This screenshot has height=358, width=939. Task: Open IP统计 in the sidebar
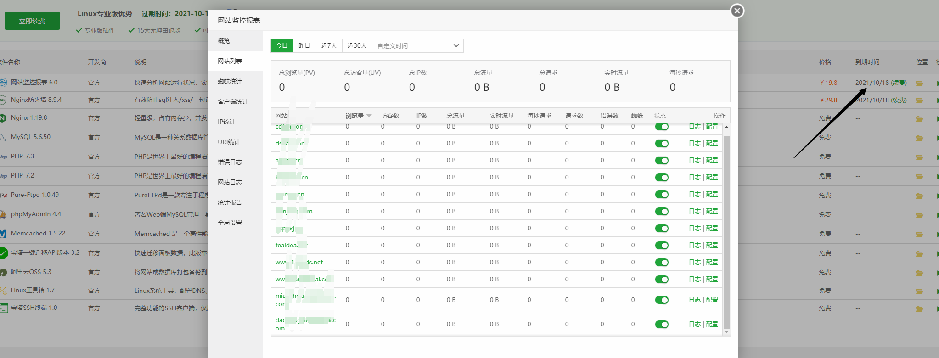(235, 122)
